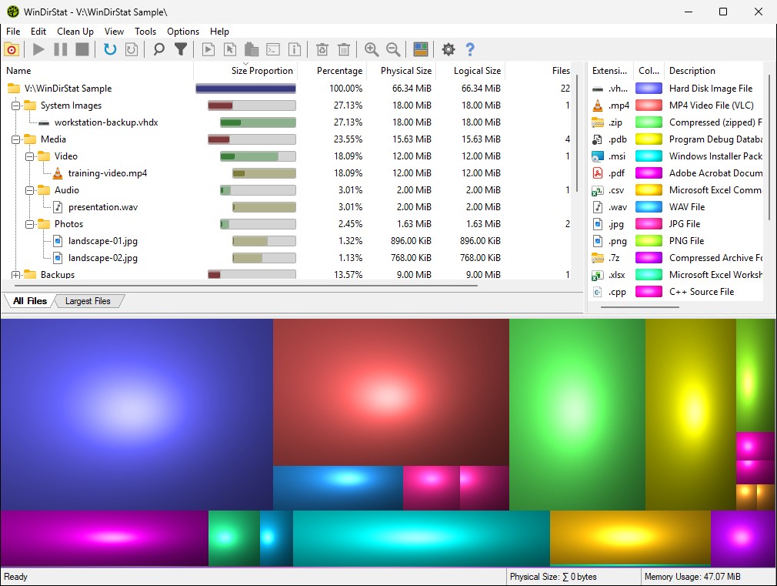
Task: Switch to the Largest Files tab
Action: [88, 301]
